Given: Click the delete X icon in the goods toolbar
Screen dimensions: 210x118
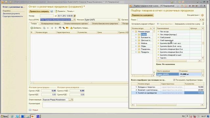Looking at the screenshot, I should 48,28.
